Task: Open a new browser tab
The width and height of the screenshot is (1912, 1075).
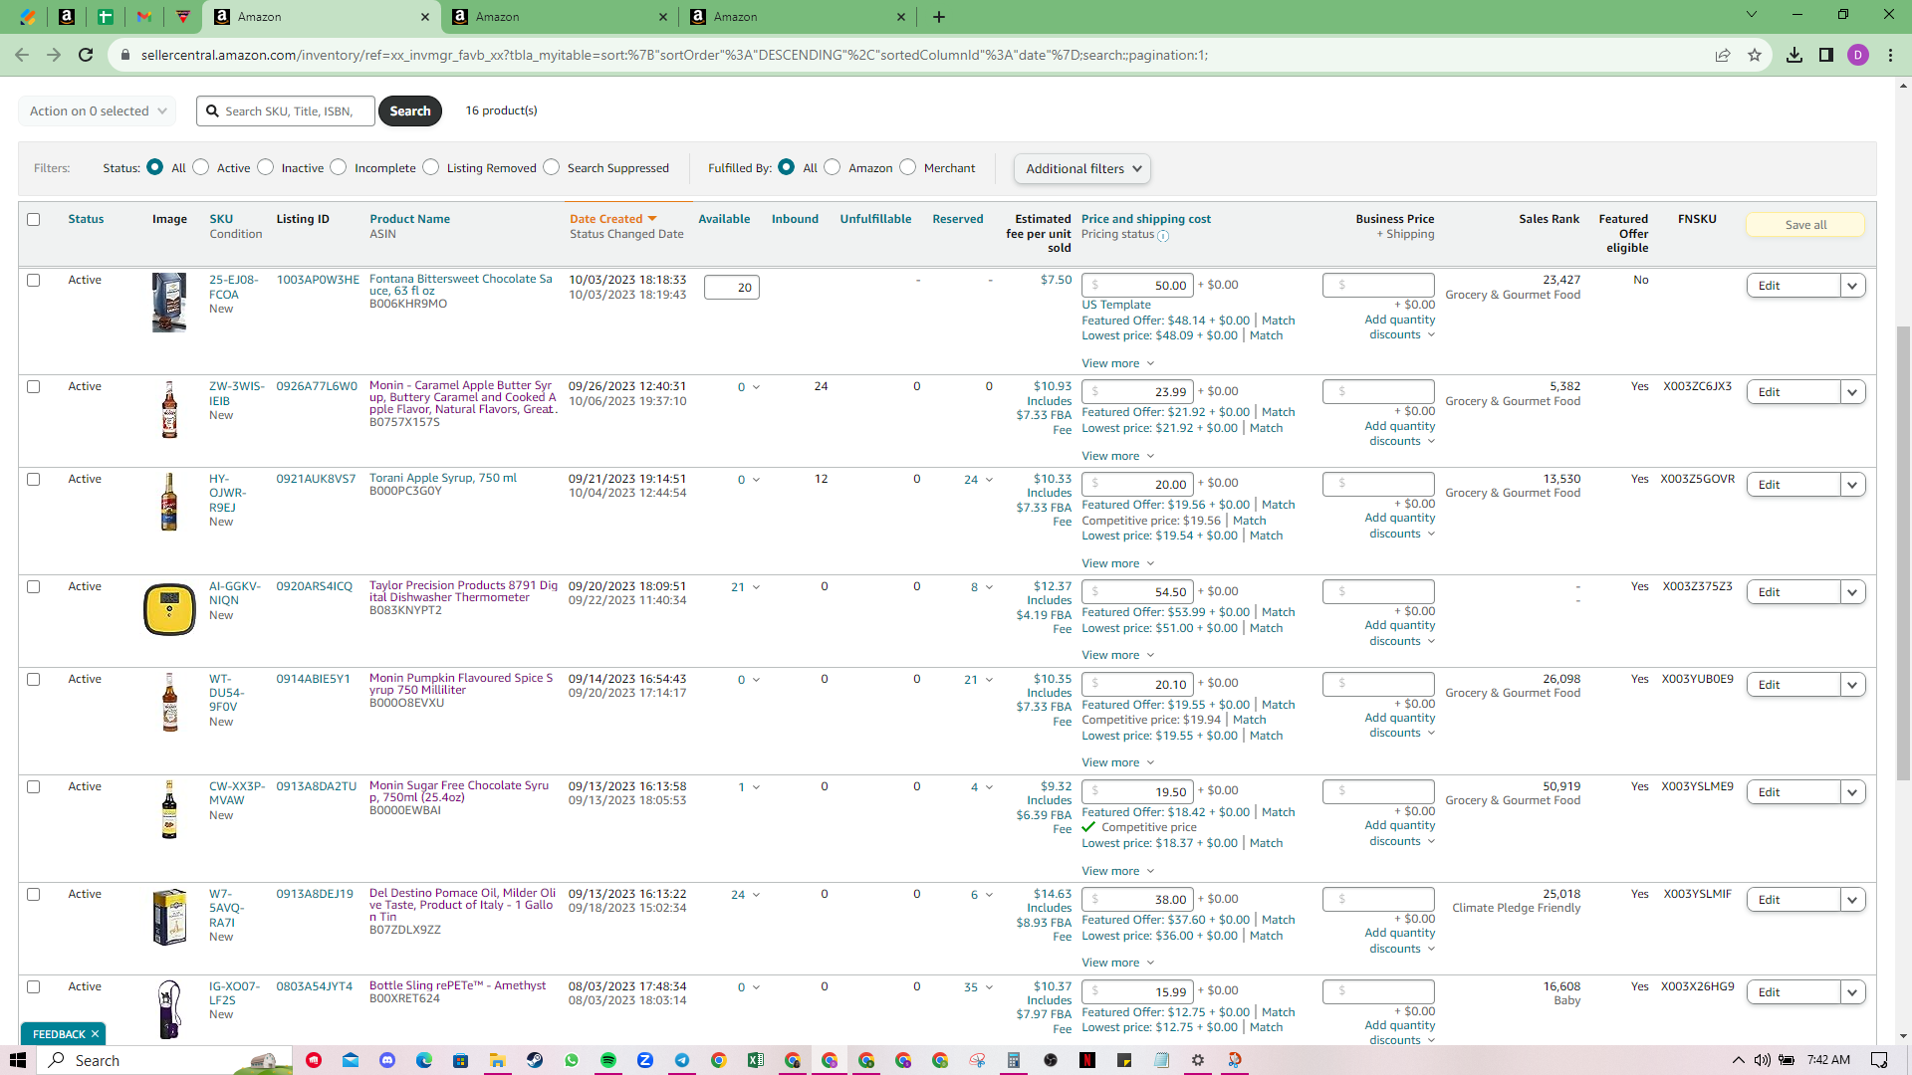Action: coord(939,17)
